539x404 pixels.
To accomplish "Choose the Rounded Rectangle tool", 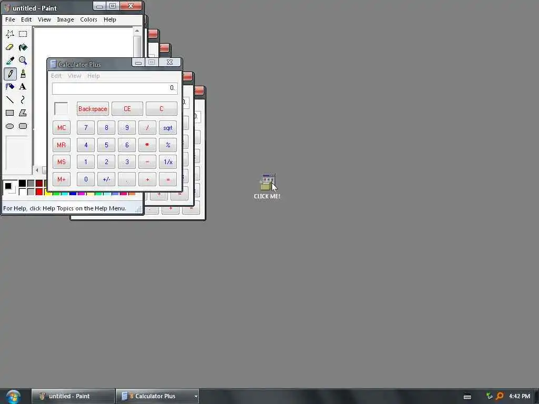I will tap(23, 126).
